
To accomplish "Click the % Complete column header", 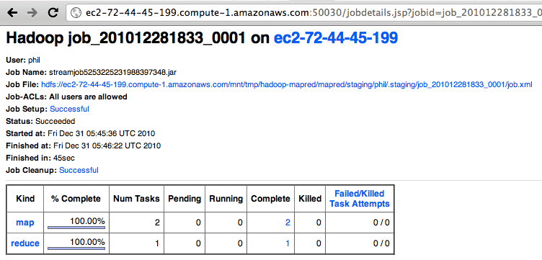I will click(x=76, y=199).
